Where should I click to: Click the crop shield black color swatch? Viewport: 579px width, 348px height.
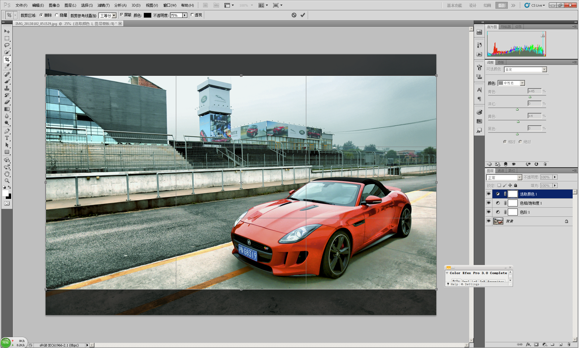pyautogui.click(x=148, y=15)
